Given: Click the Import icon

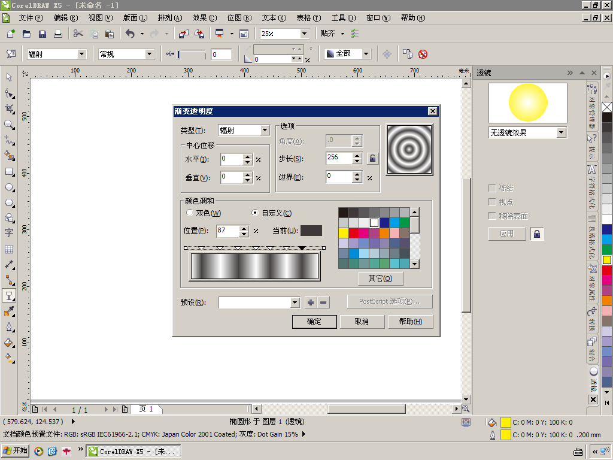Looking at the screenshot, I should 183,34.
